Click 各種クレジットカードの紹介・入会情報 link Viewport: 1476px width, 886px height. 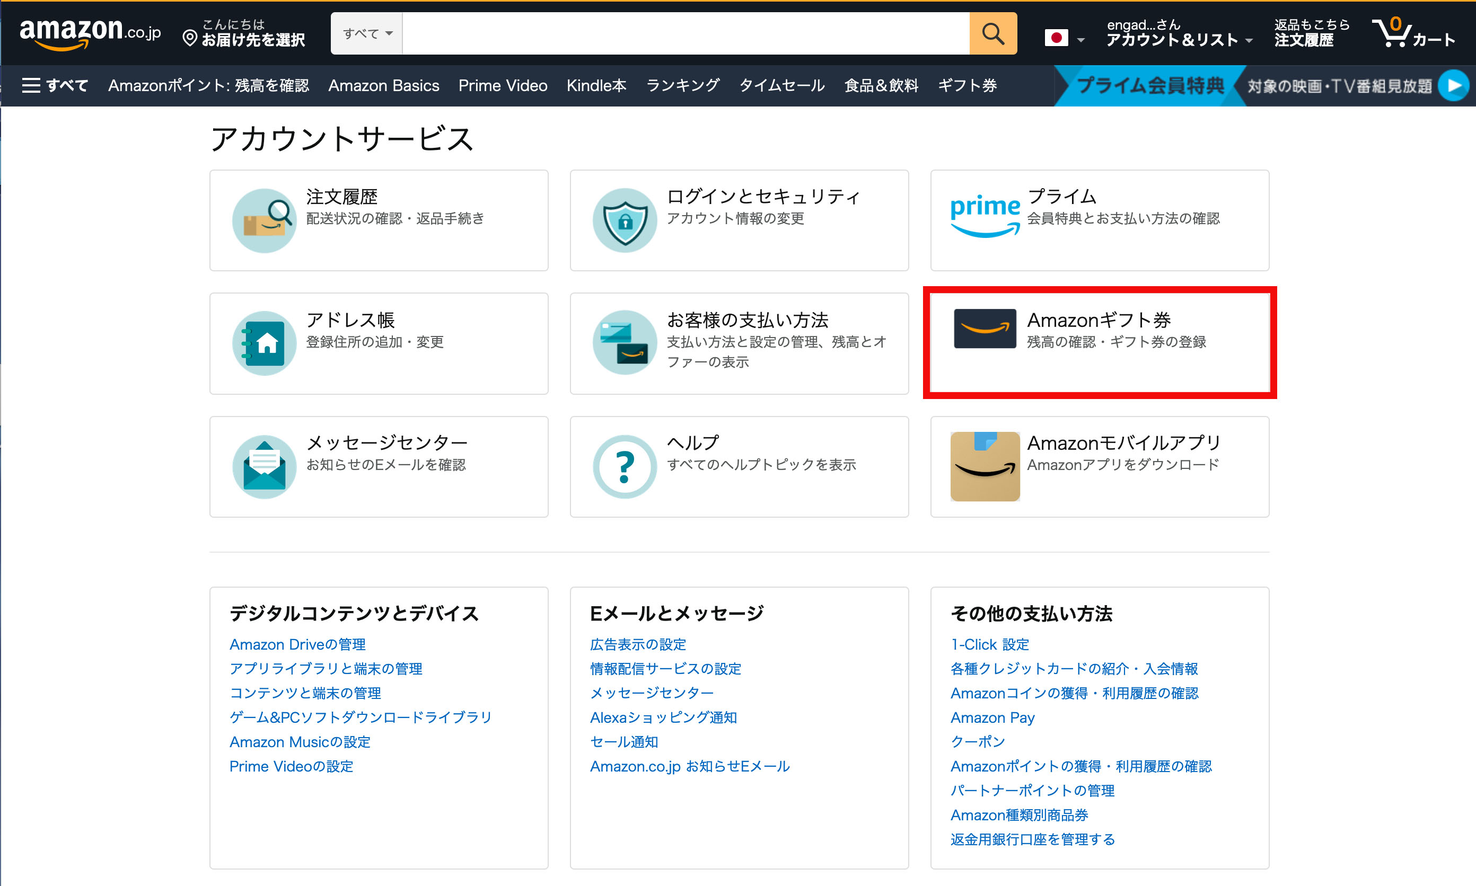point(1074,669)
